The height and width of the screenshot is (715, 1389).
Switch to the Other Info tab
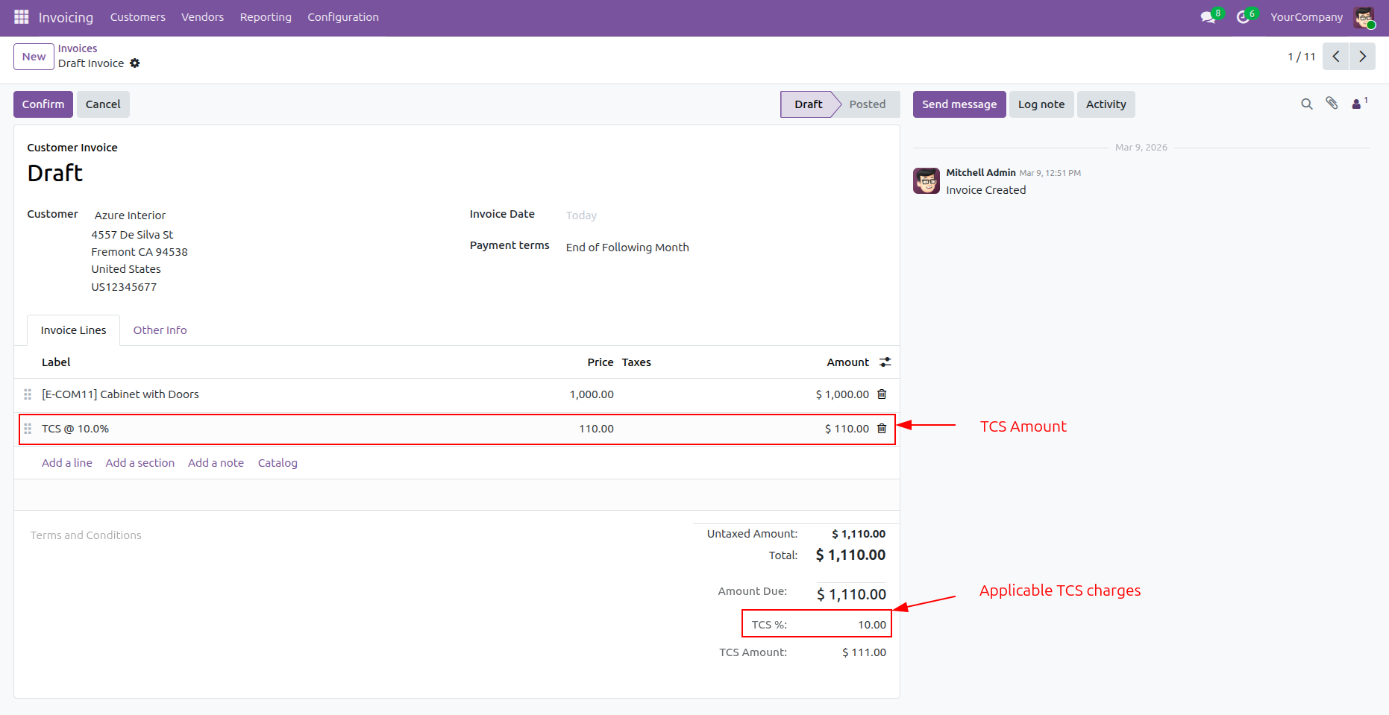pos(160,330)
